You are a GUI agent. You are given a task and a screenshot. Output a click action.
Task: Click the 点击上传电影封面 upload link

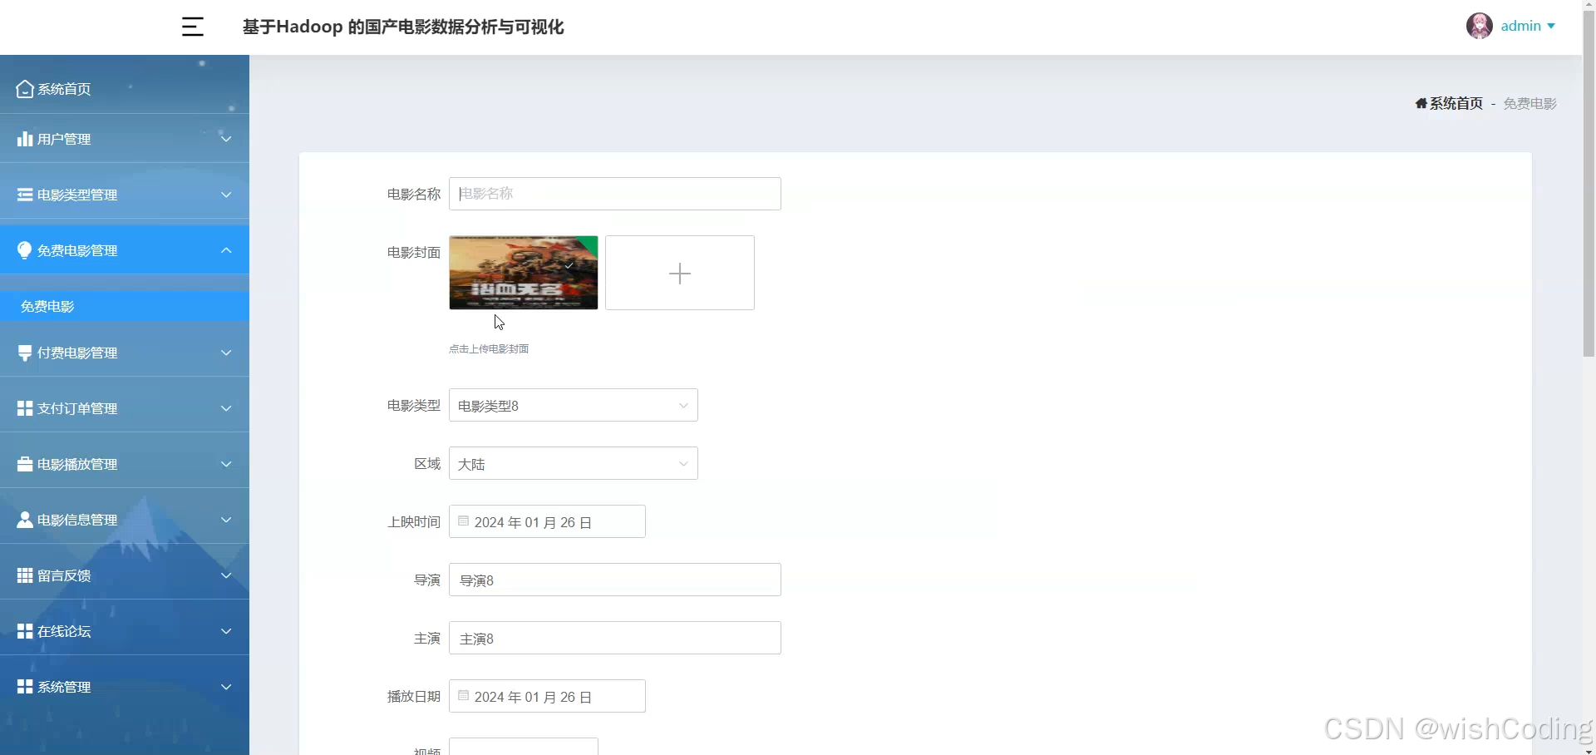click(489, 349)
